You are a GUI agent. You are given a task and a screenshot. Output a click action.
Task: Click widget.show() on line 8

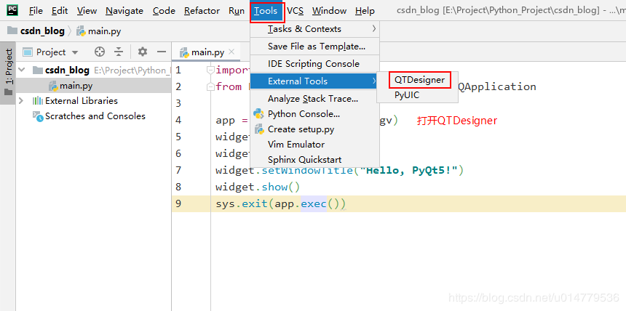pos(258,187)
